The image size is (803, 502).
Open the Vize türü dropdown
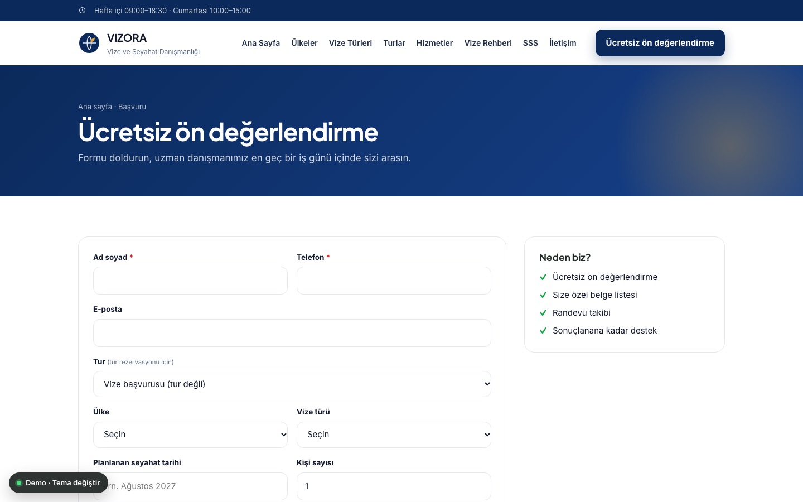point(394,435)
